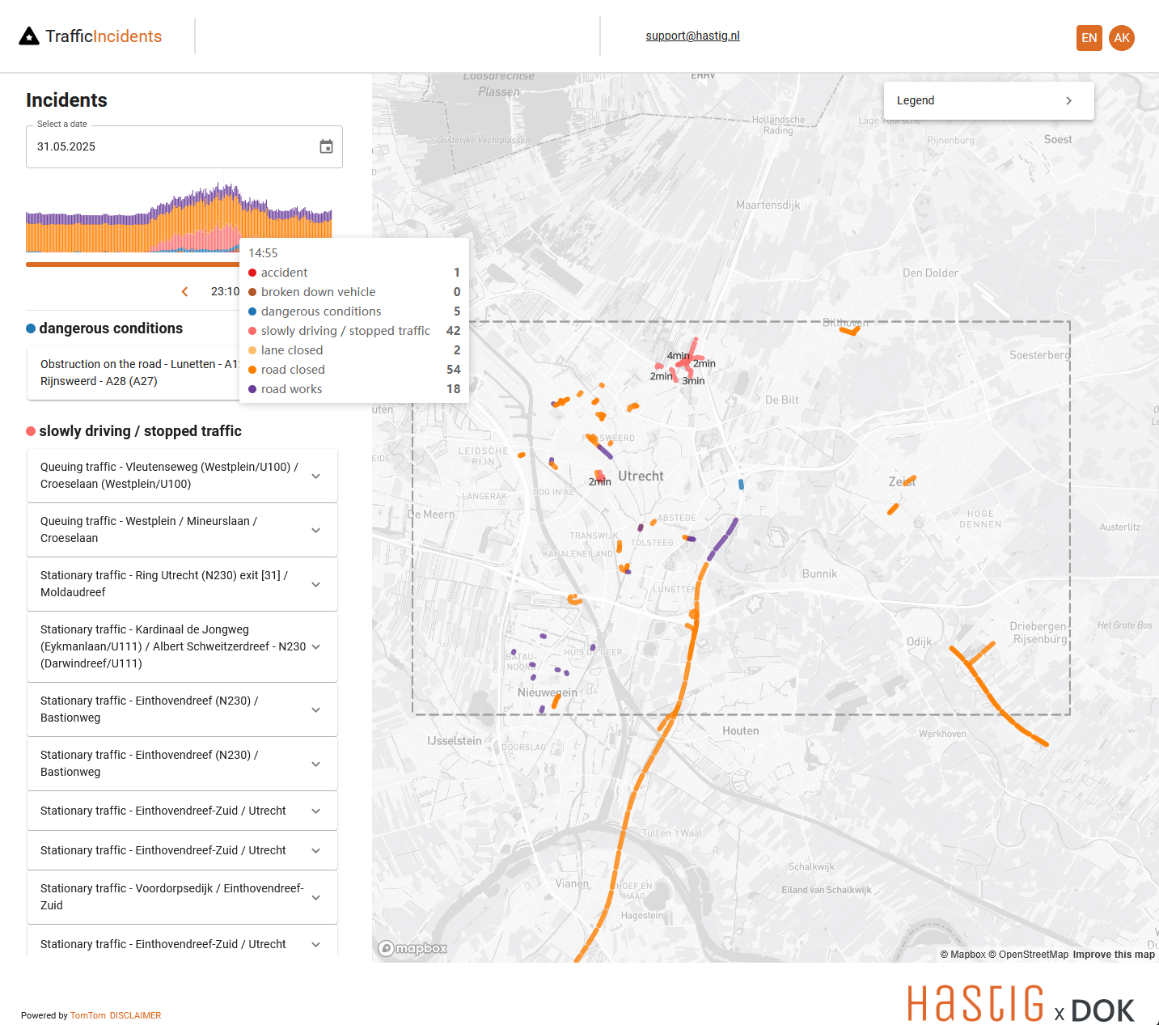Click the blue dot beside dangerous conditions heading
The width and height of the screenshot is (1159, 1025).
[x=31, y=328]
